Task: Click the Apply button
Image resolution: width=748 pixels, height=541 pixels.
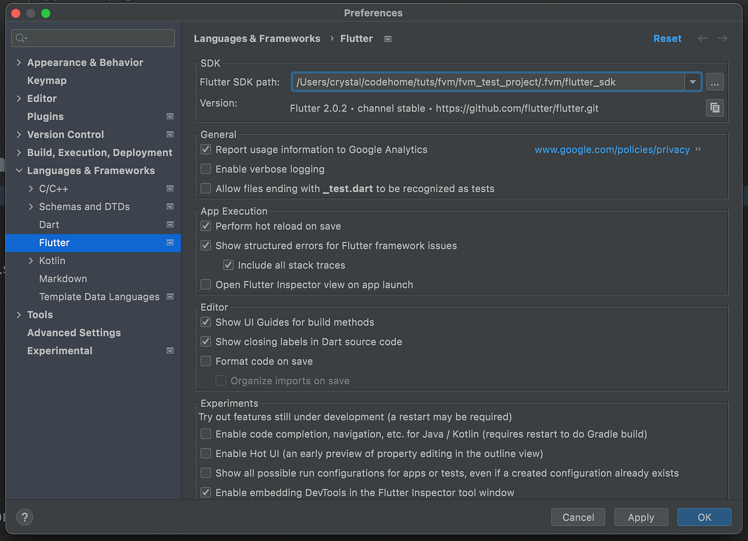Action: (641, 517)
